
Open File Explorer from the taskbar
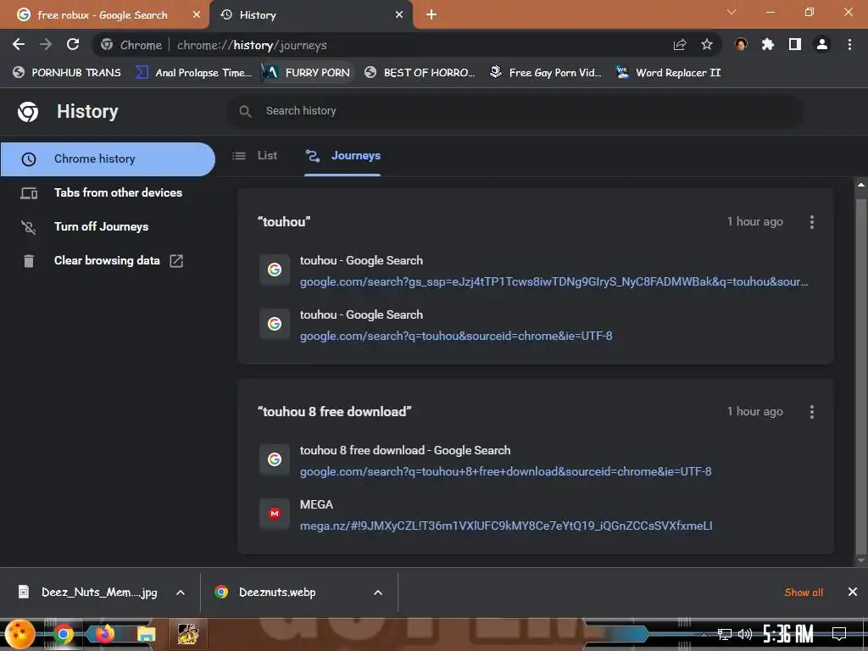(x=146, y=634)
